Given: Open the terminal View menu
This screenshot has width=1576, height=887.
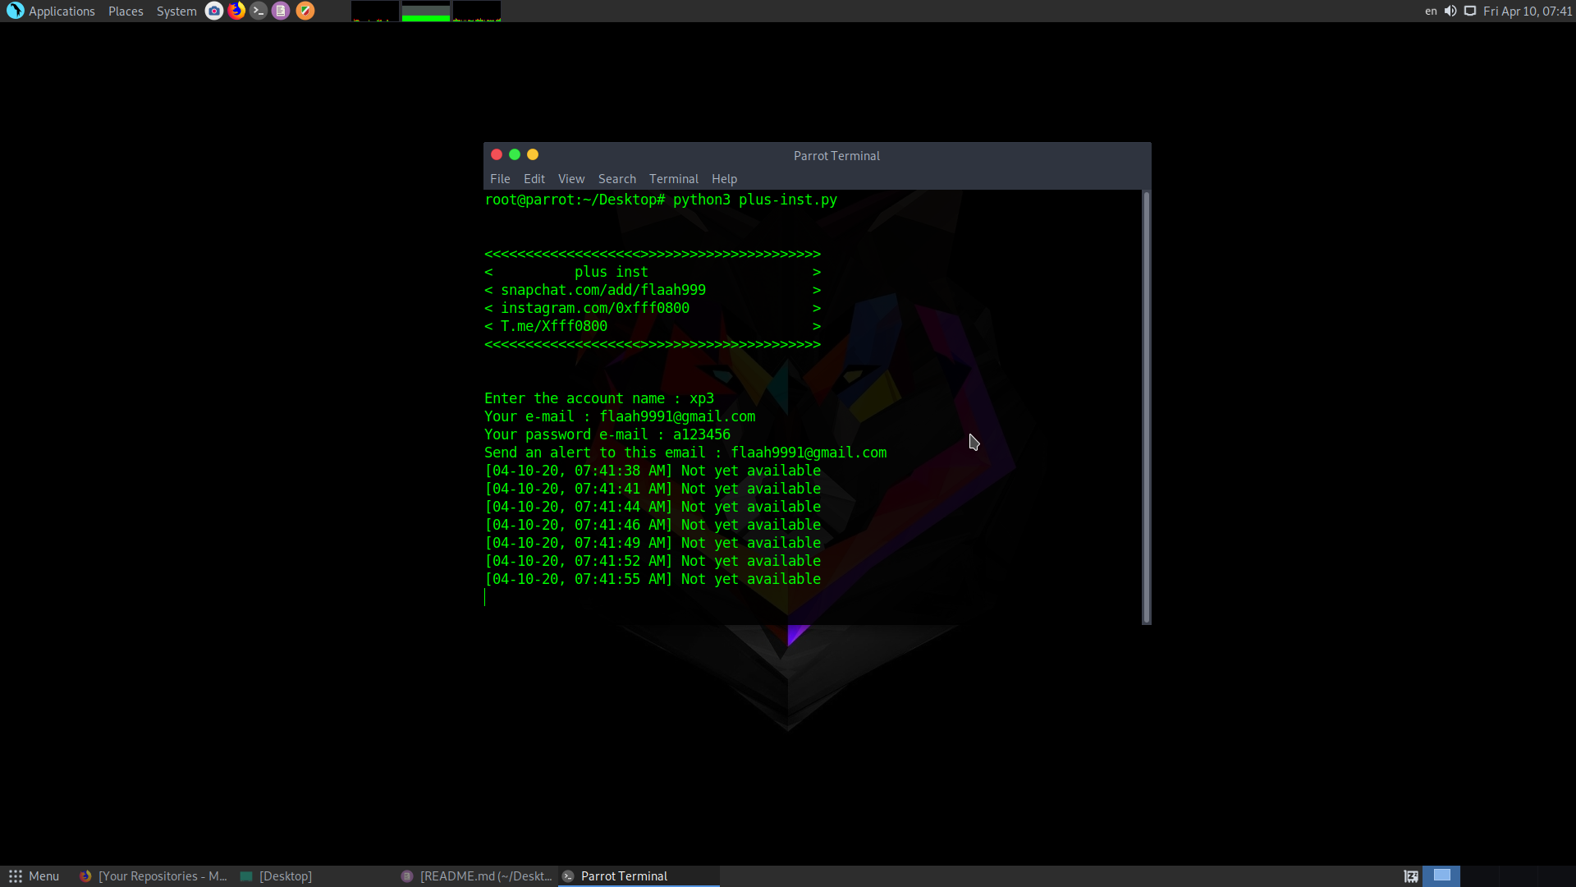Looking at the screenshot, I should tap(571, 179).
